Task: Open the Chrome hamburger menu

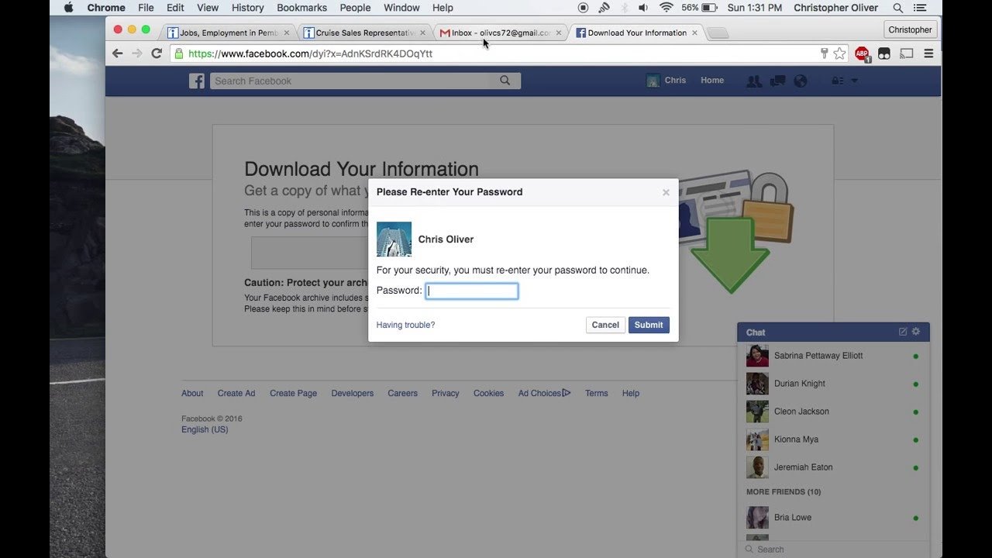Action: tap(928, 53)
